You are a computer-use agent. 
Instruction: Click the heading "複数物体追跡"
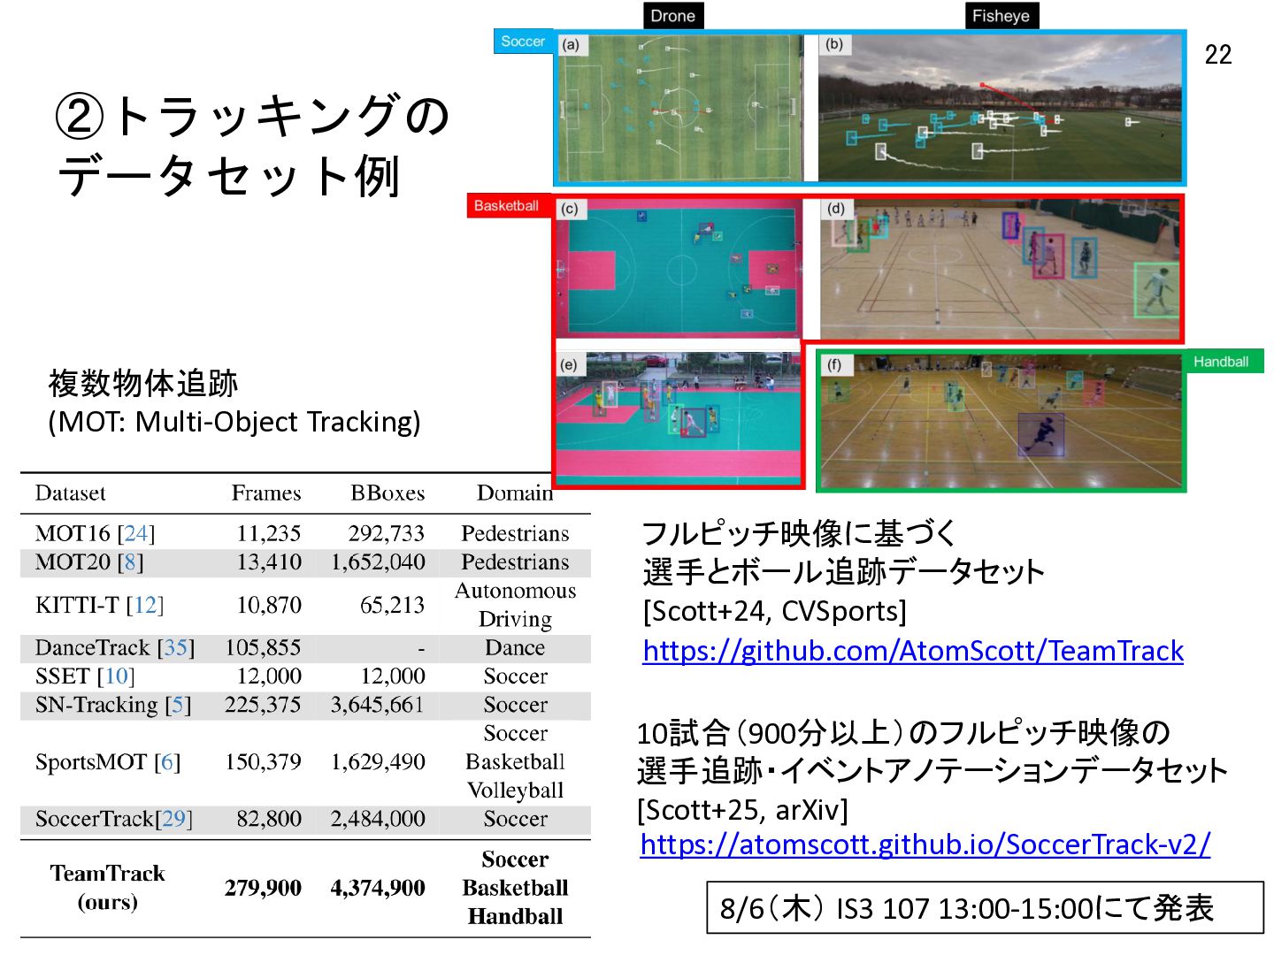coord(143,384)
